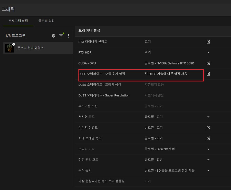Switch to the 글로벌 설정 tab
231x190 pixels.
46,21
